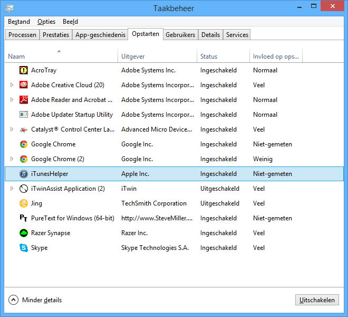The width and height of the screenshot is (348, 317).
Task: Select PureText for Windows (64-bit) name
Action: coord(73,218)
